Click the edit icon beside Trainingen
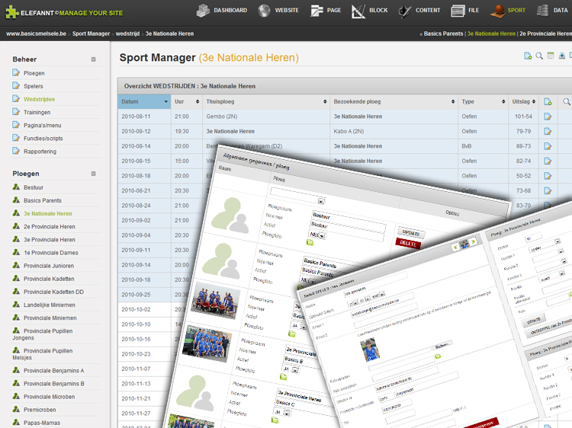This screenshot has width=572, height=428. pos(16,112)
